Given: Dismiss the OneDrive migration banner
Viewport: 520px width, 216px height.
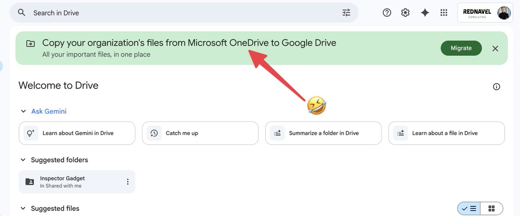Looking at the screenshot, I should 495,49.
